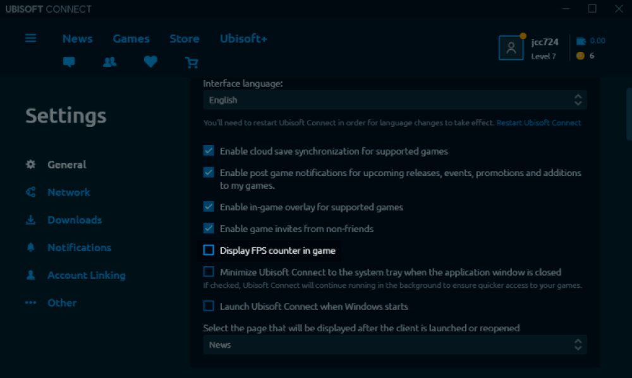The width and height of the screenshot is (632, 378).
Task: Enable Launch Ubisoft Connect when Windows starts
Action: (x=209, y=306)
